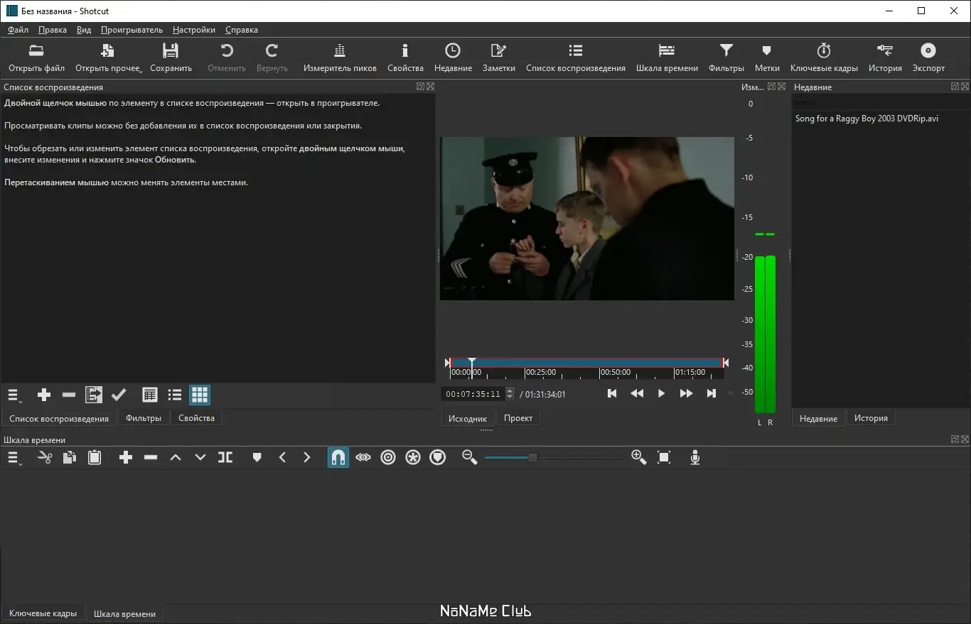
Task: Toggle scrub while dragging eye icon
Action: (x=363, y=458)
